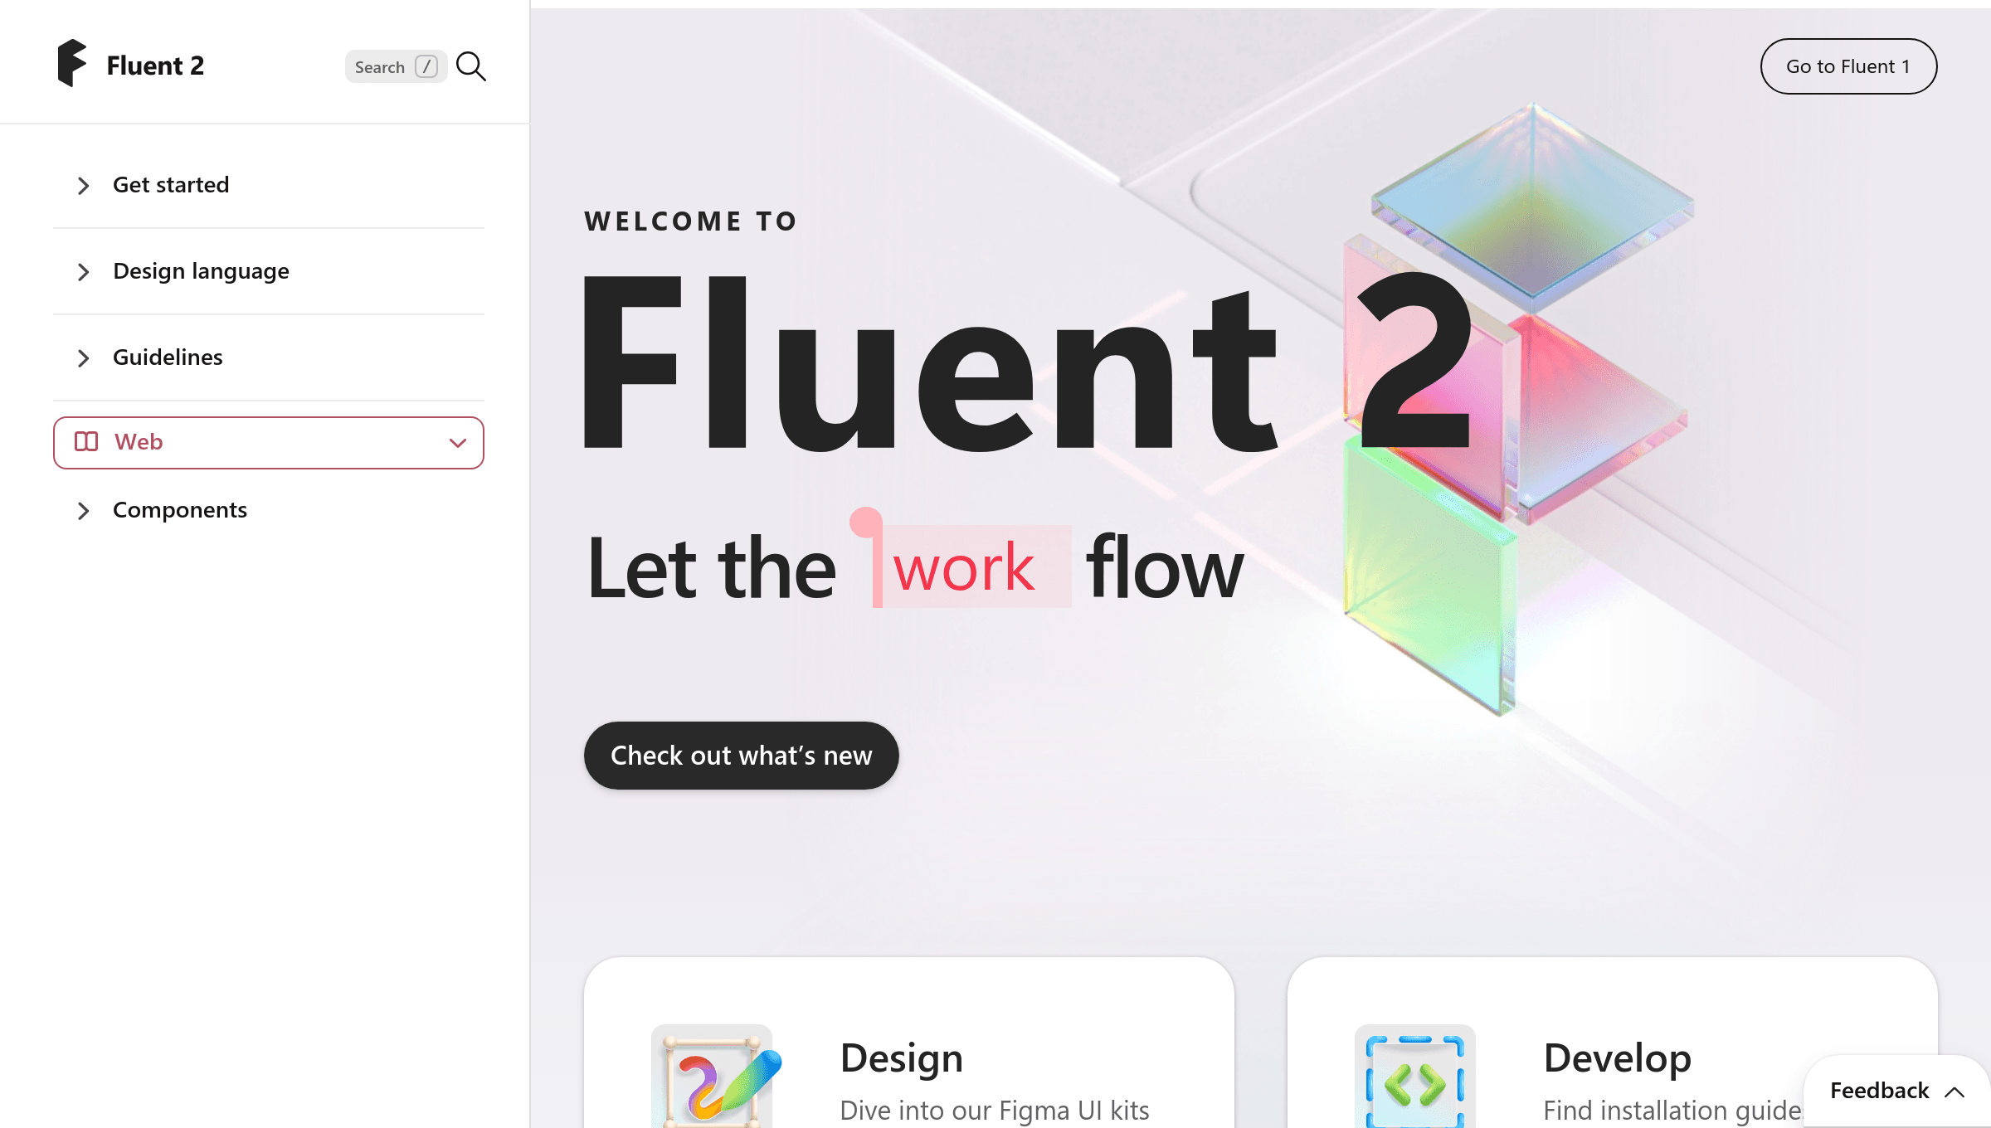Click the Components section icon
The width and height of the screenshot is (1991, 1128).
82,508
